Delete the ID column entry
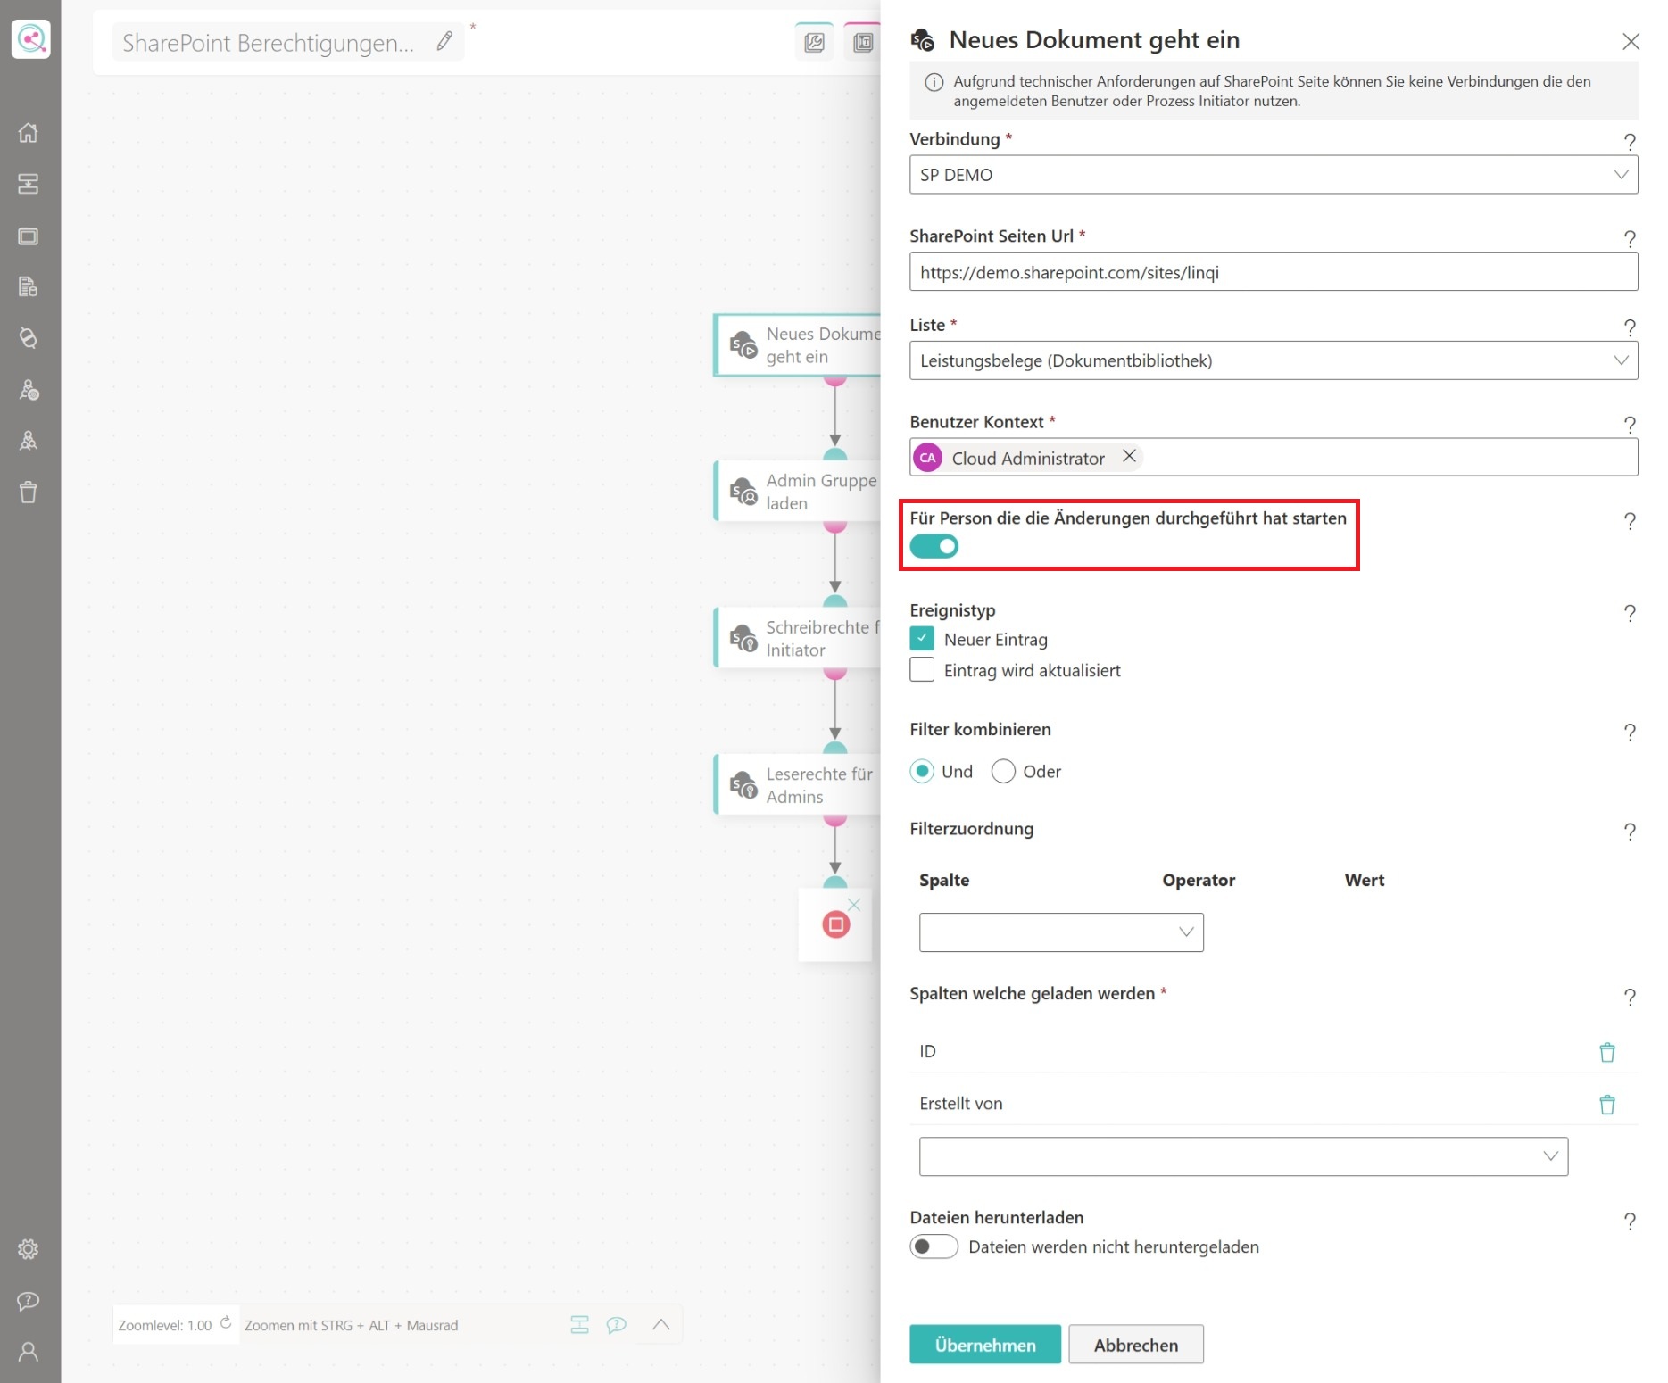 pos(1607,1052)
